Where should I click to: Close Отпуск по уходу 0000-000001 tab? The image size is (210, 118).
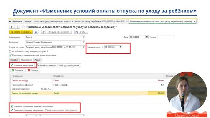pos(127,21)
